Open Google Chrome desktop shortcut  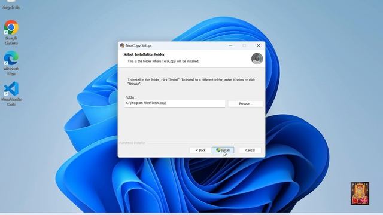coord(11,32)
